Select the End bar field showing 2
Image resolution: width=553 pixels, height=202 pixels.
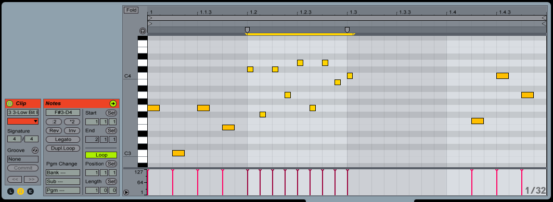point(93,139)
